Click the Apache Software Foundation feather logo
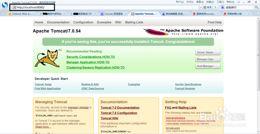Viewport: 260px width, 134px height. coord(183,32)
